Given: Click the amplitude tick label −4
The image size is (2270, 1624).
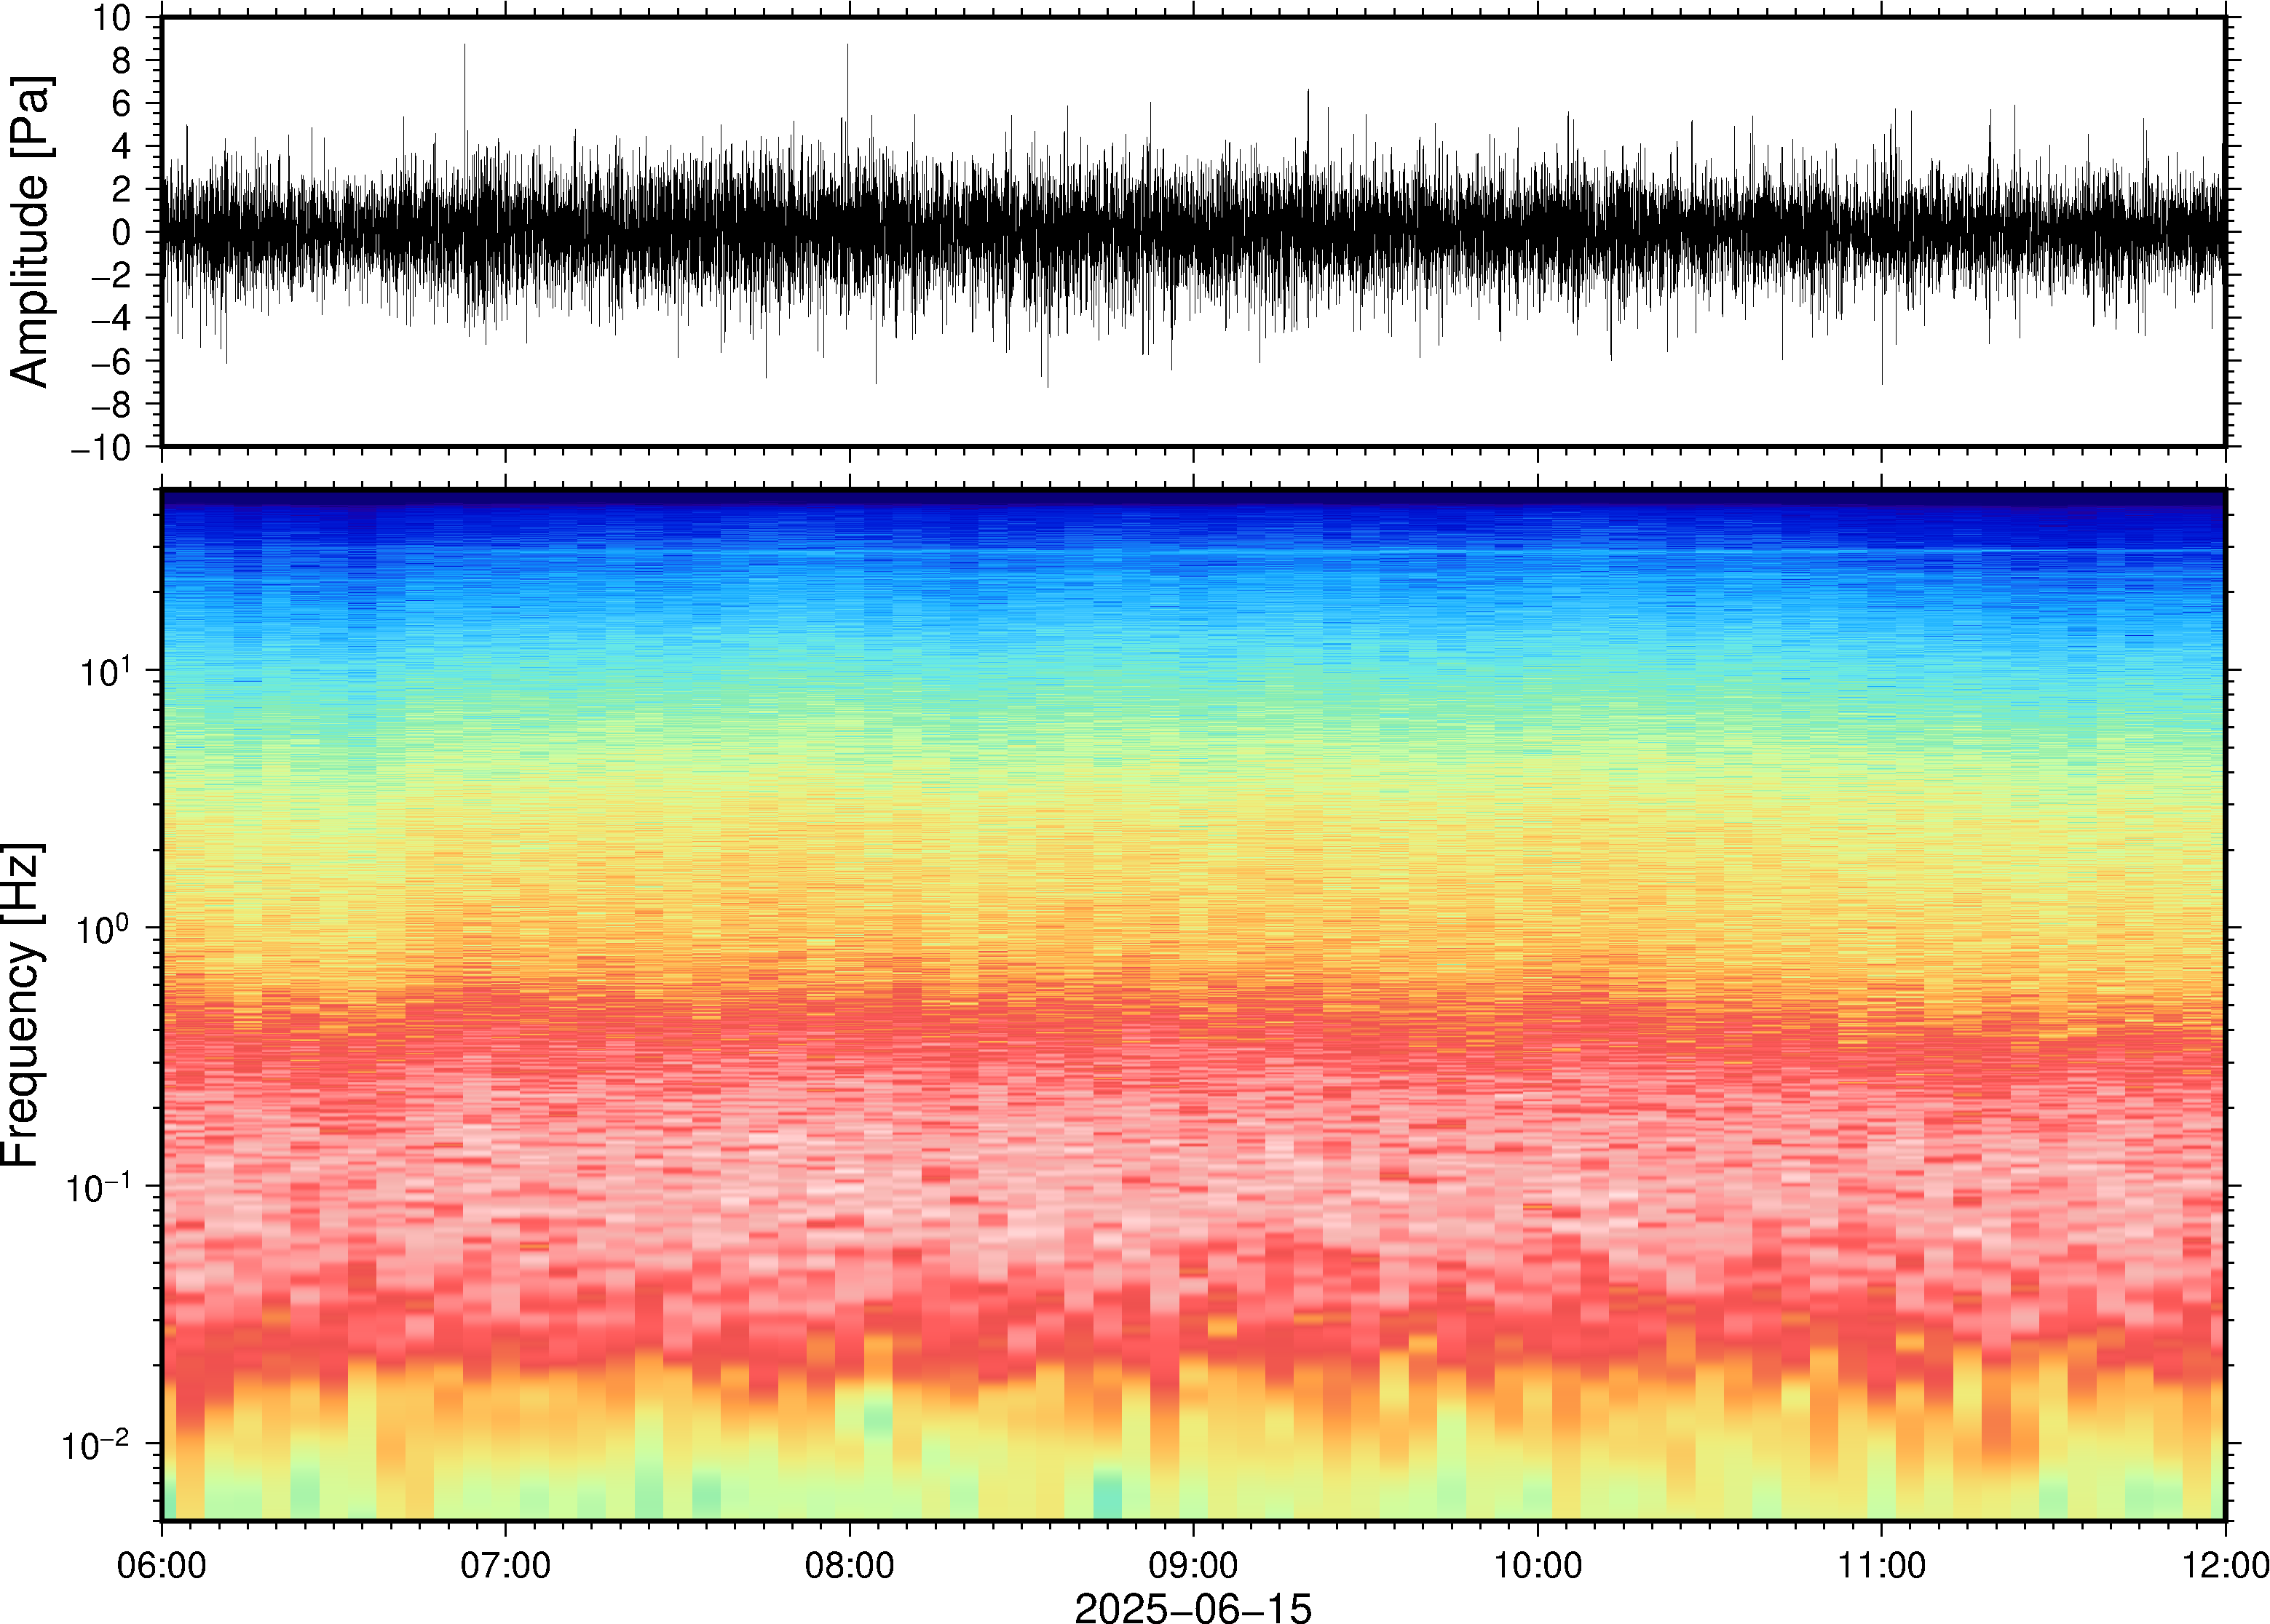Looking at the screenshot, I should point(111,319).
